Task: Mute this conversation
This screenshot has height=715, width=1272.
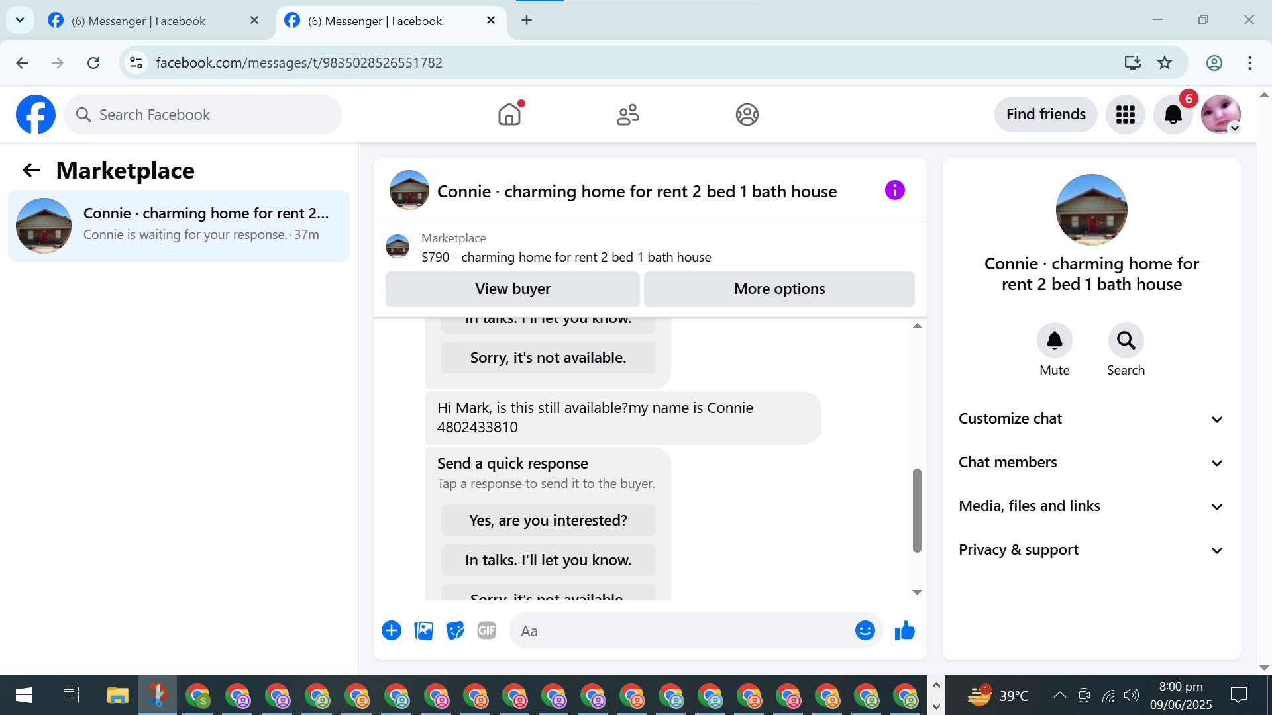Action: click(1054, 340)
